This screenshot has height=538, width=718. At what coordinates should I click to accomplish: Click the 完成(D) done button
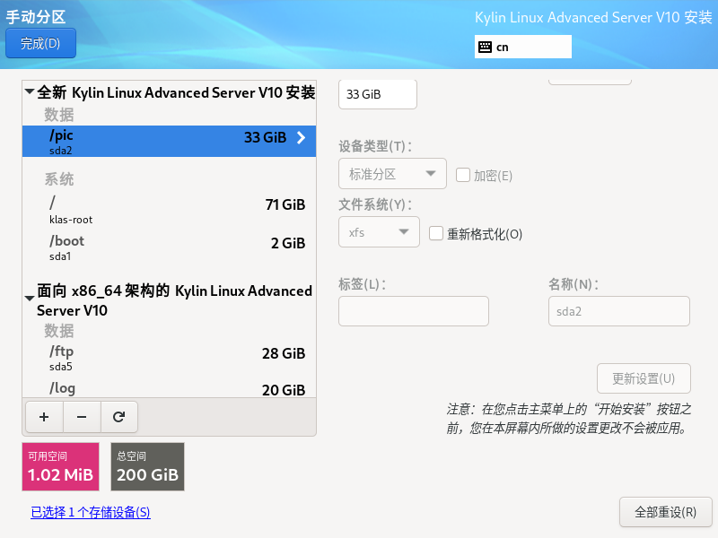click(40, 43)
